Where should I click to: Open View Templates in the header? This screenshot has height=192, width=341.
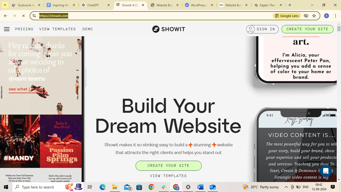click(x=57, y=29)
